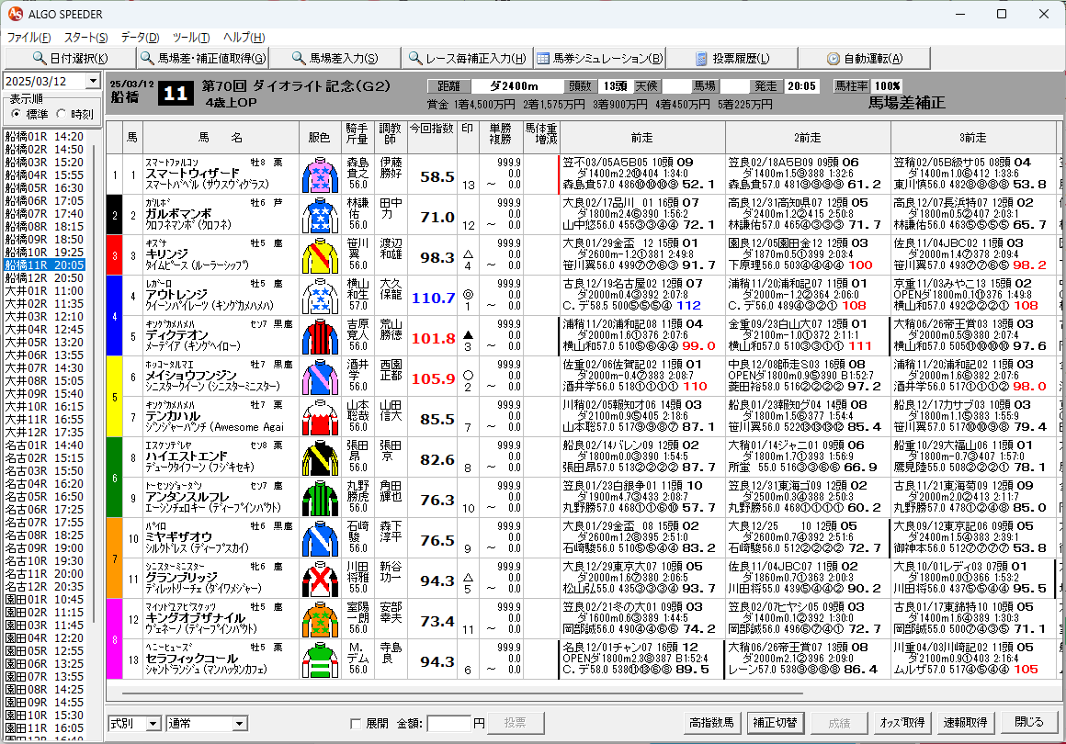Click アンタンスルフレ's jockey silk icon

click(320, 499)
